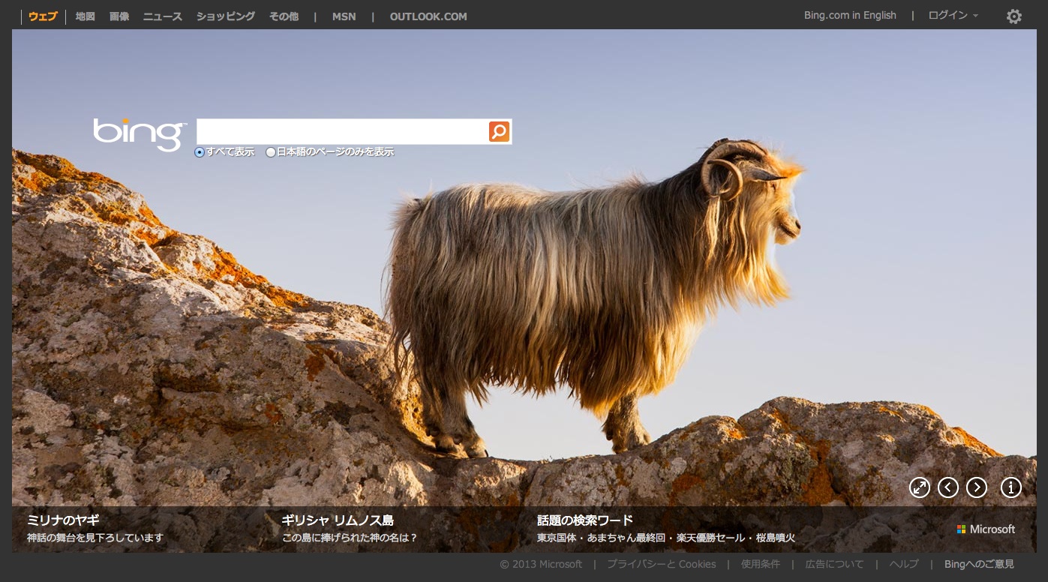
Task: Open the OUTLOOK.COM link
Action: point(428,16)
